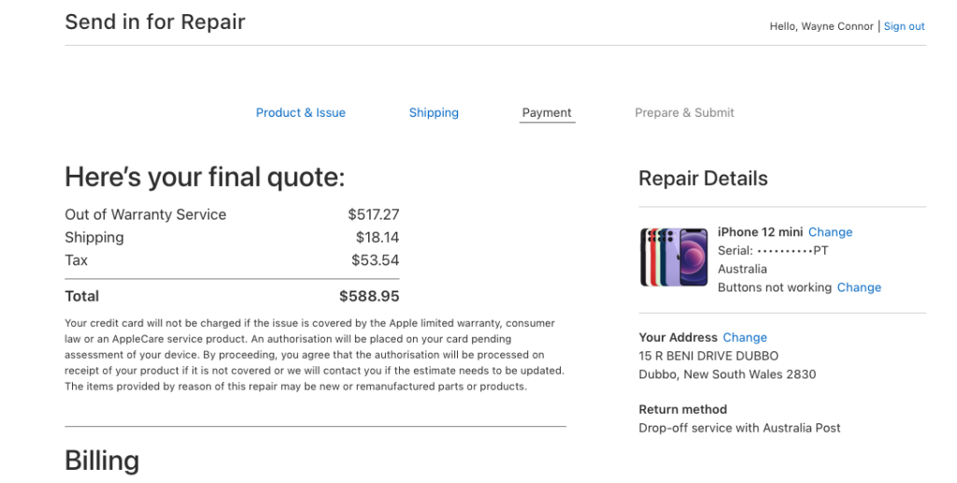
Task: Open the Prepare & Submit step
Action: pyautogui.click(x=684, y=113)
